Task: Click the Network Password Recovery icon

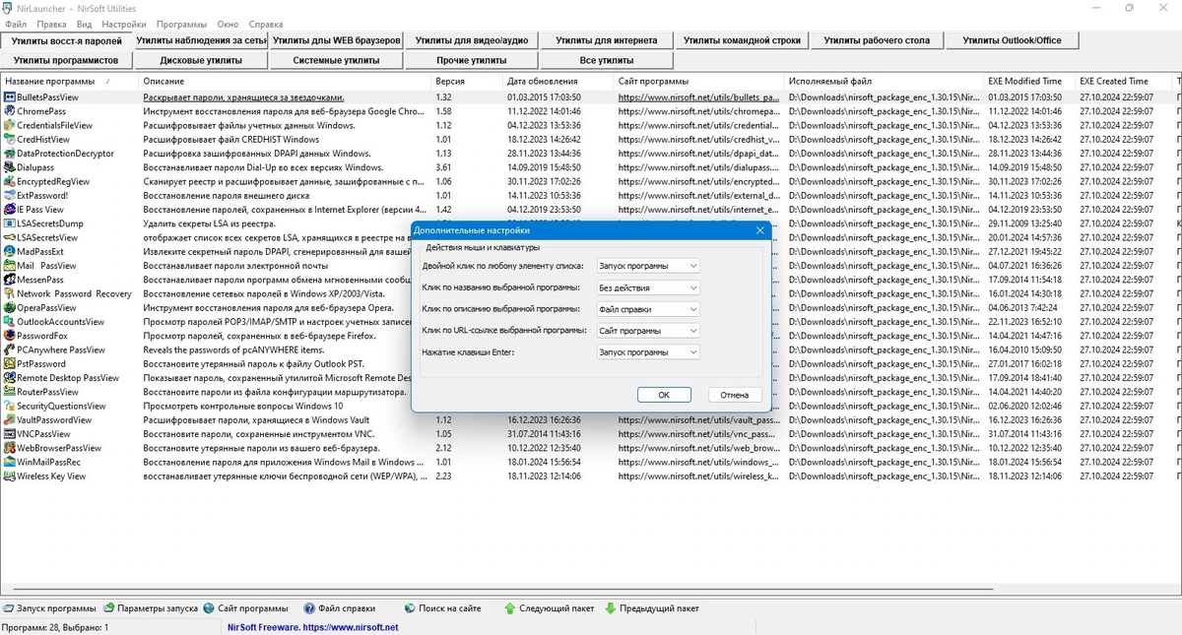Action: (x=9, y=293)
